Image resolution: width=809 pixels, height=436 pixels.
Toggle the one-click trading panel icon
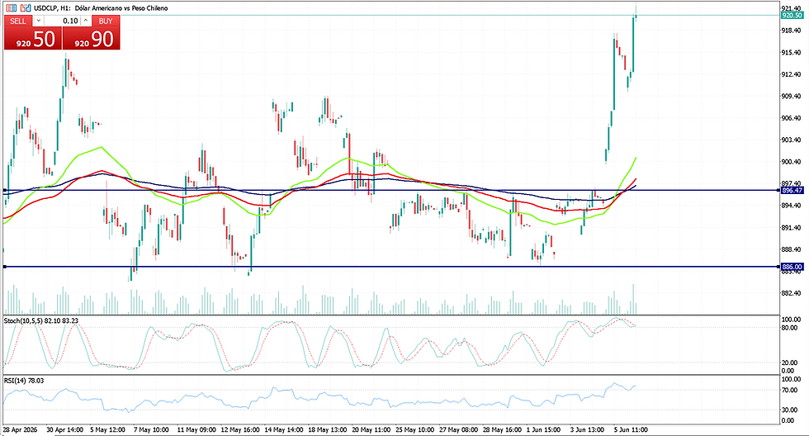tap(11, 7)
